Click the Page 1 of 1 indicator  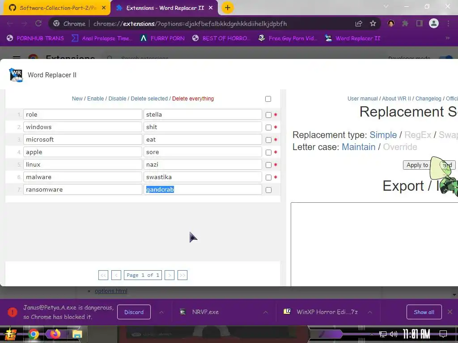click(143, 275)
